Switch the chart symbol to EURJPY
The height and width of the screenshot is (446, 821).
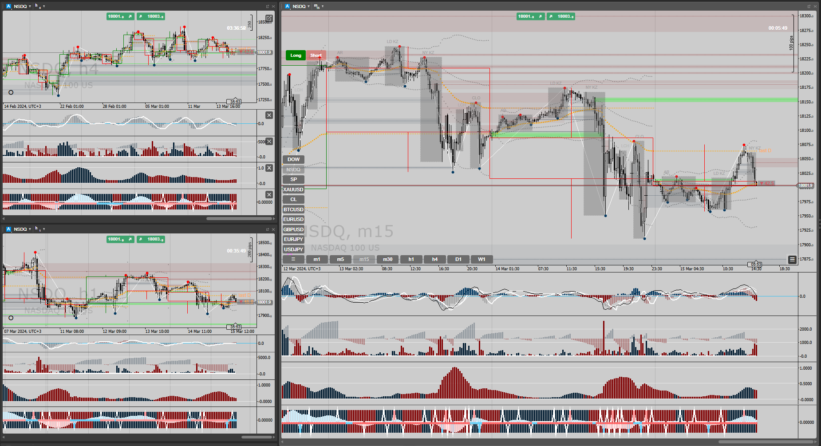pos(293,239)
